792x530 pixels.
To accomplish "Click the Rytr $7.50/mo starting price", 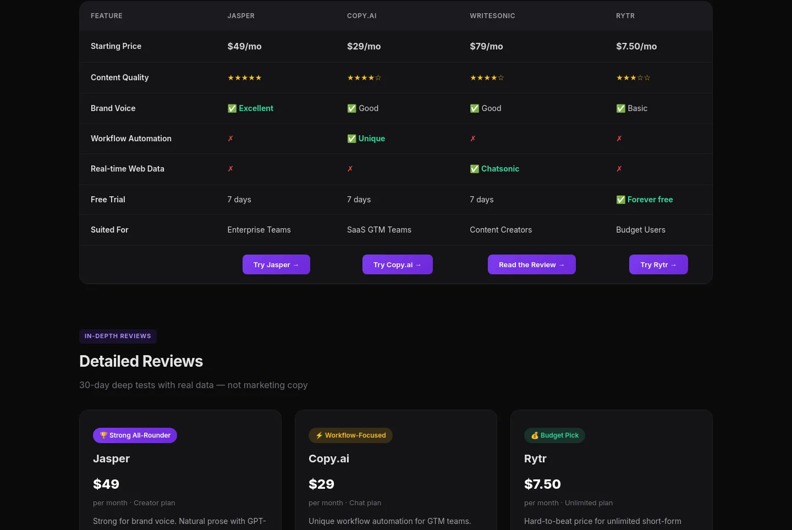I will [x=636, y=46].
